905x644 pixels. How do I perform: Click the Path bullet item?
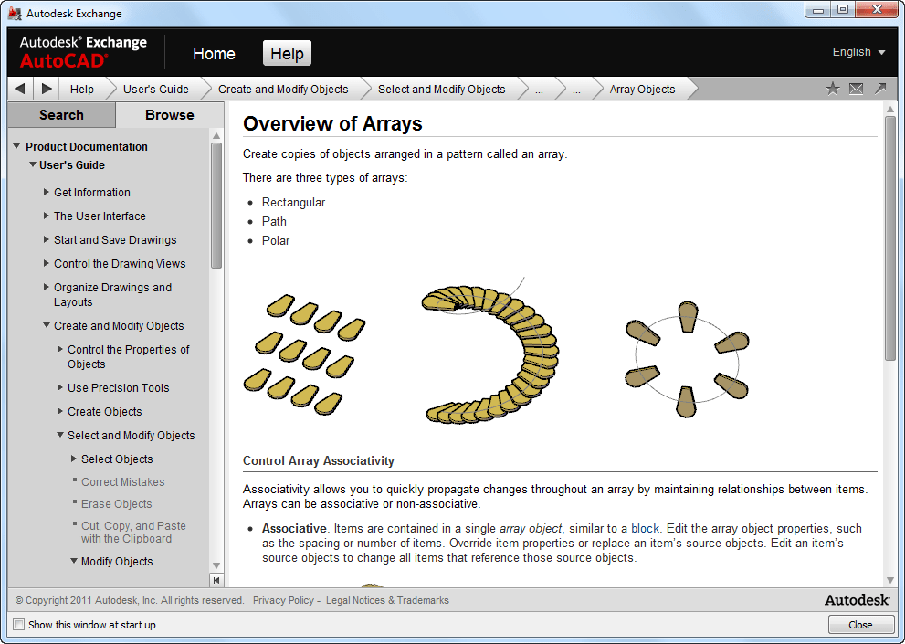click(274, 221)
